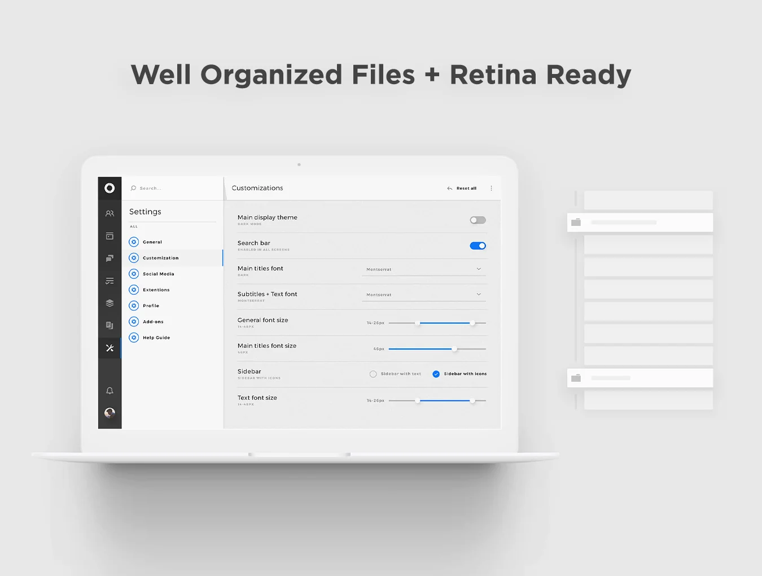Viewport: 762px width, 576px height.
Task: Open Add-ons settings menu item
Action: pos(172,321)
